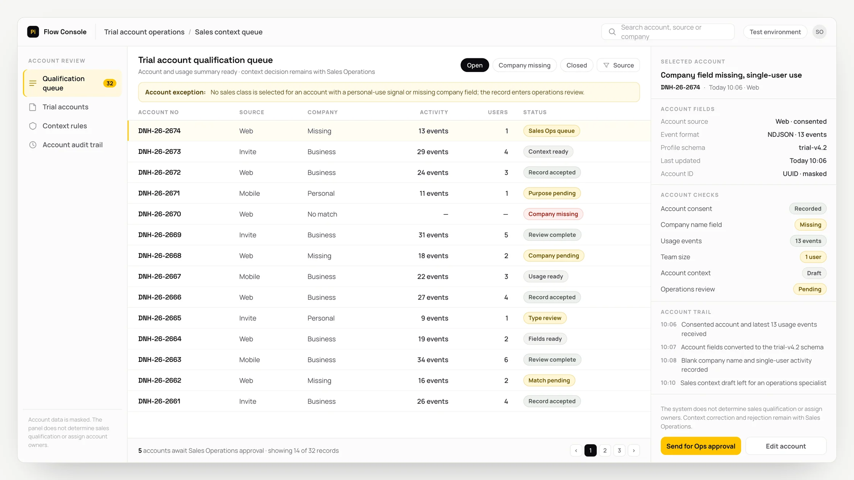
Task: Click the ACCOUNT NO column header
Action: pos(158,112)
